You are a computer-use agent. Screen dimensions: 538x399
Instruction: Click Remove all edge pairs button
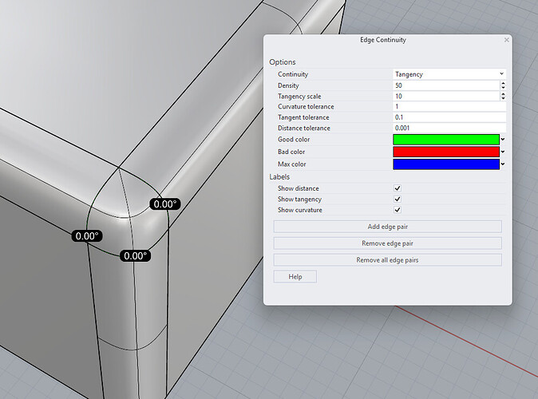(x=388, y=260)
